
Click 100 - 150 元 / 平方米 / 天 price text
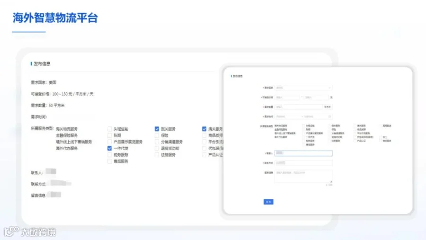click(73, 94)
